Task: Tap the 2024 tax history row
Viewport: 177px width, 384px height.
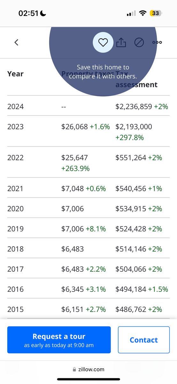Action: point(88,106)
